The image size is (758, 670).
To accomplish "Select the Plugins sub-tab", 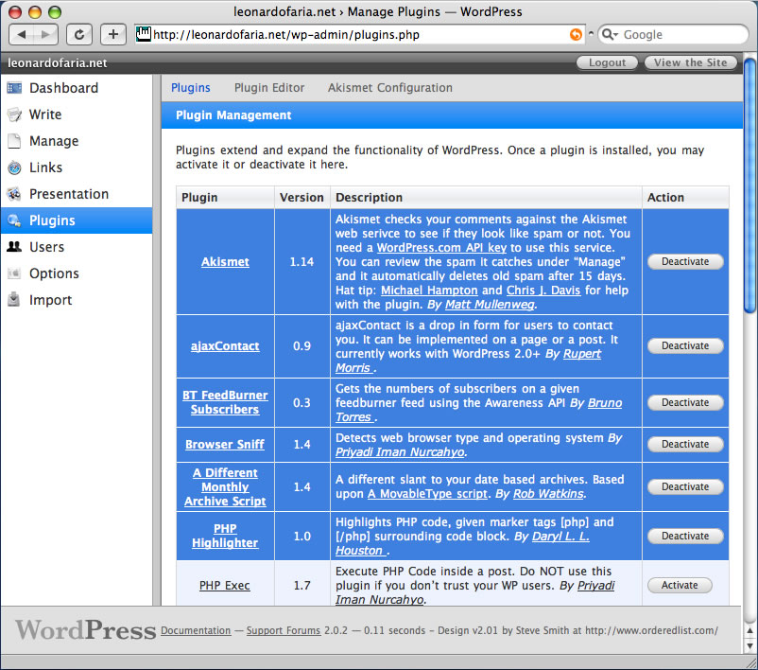I will (x=191, y=88).
